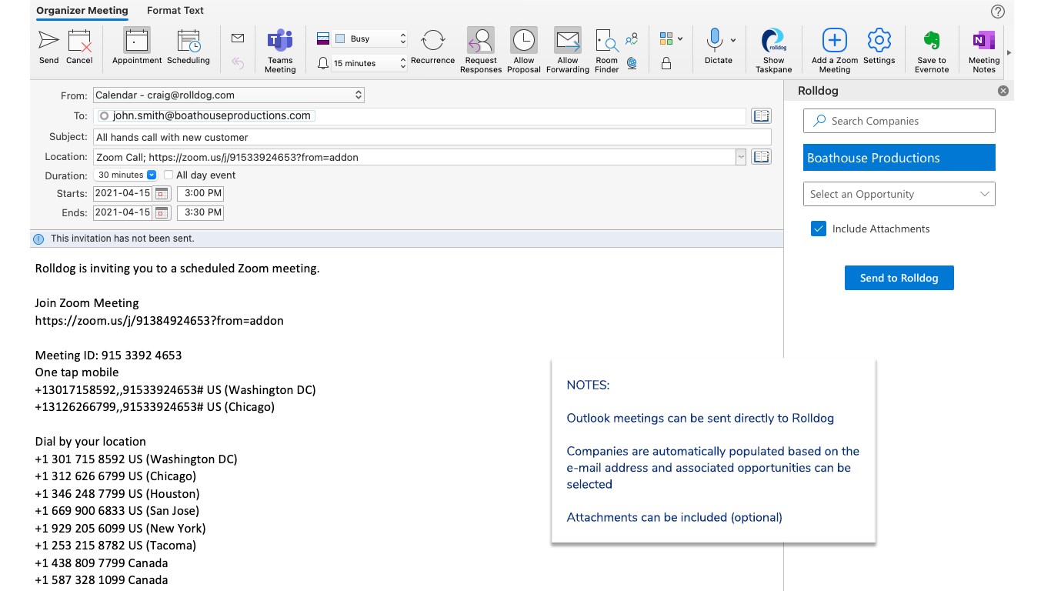Viewport: 1051px width, 591px height.
Task: Click the check names people icon
Action: click(x=632, y=39)
